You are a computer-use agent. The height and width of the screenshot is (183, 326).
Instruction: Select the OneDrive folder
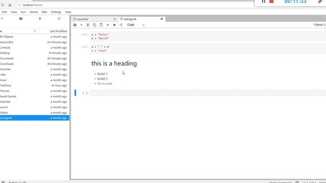pos(35,85)
